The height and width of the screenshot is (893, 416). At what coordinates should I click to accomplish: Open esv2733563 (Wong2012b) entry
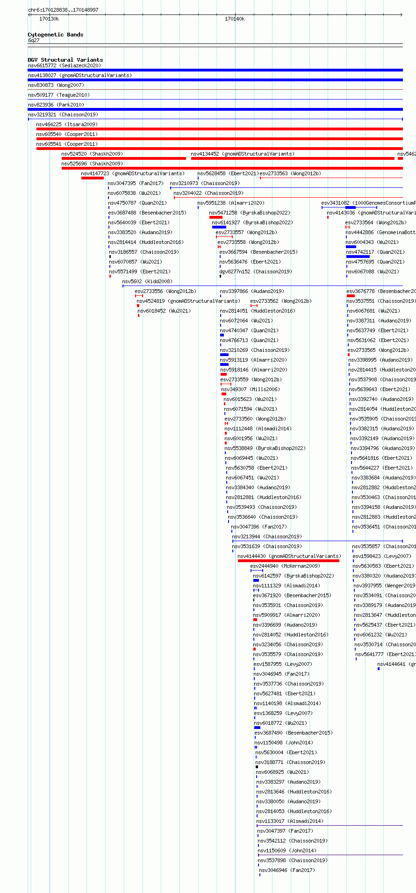(291, 173)
